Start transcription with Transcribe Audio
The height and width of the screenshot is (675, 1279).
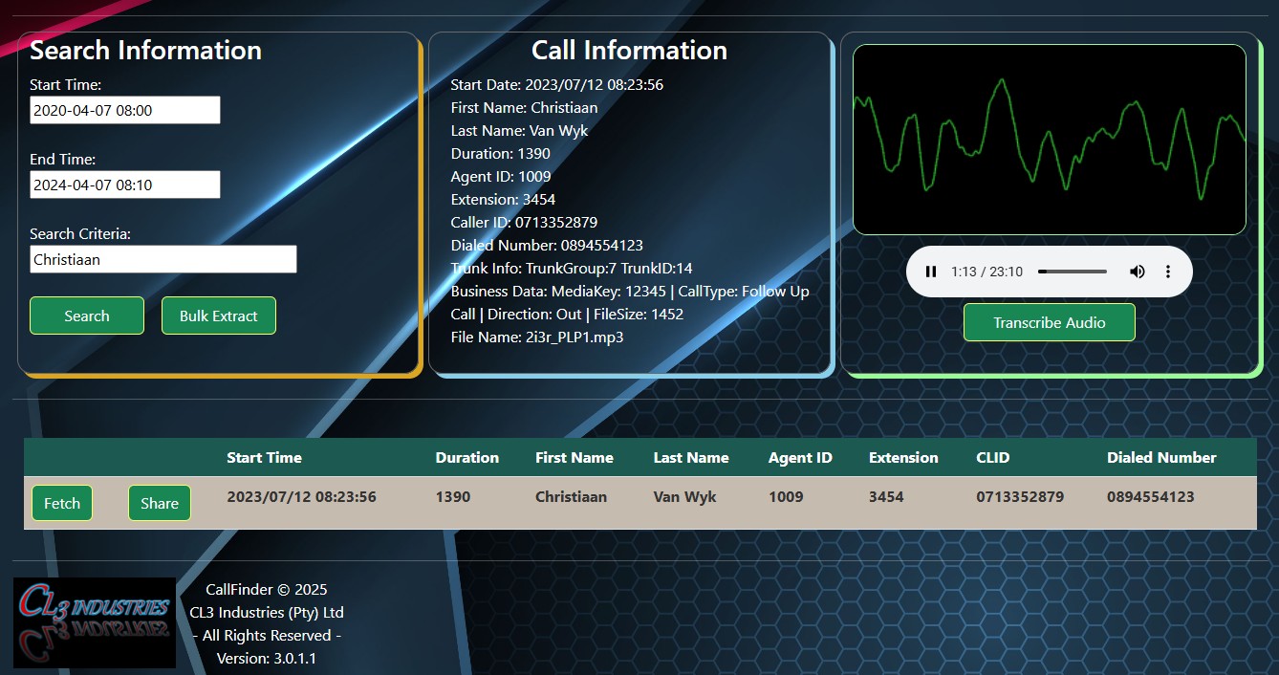(1049, 322)
